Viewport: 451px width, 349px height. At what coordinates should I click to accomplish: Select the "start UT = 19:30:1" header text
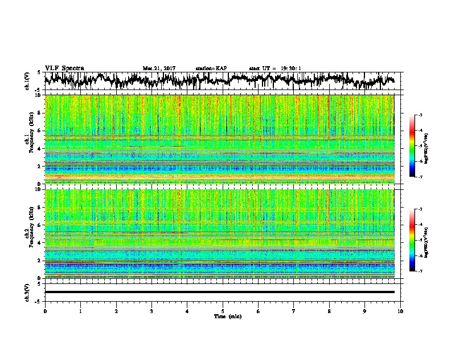[275, 68]
